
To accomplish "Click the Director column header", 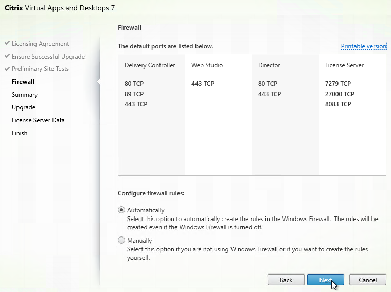I will [x=269, y=65].
